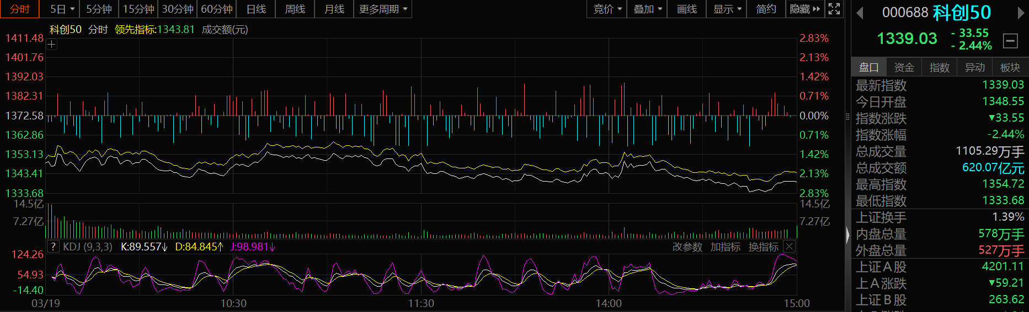Viewport: 1029px width, 312px height.
Task: Toggle 简约 simple view mode
Action: (x=766, y=9)
